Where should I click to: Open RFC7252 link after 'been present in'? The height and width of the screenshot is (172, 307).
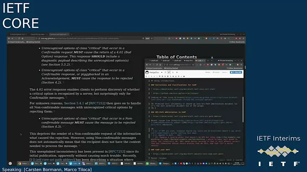click(117, 152)
